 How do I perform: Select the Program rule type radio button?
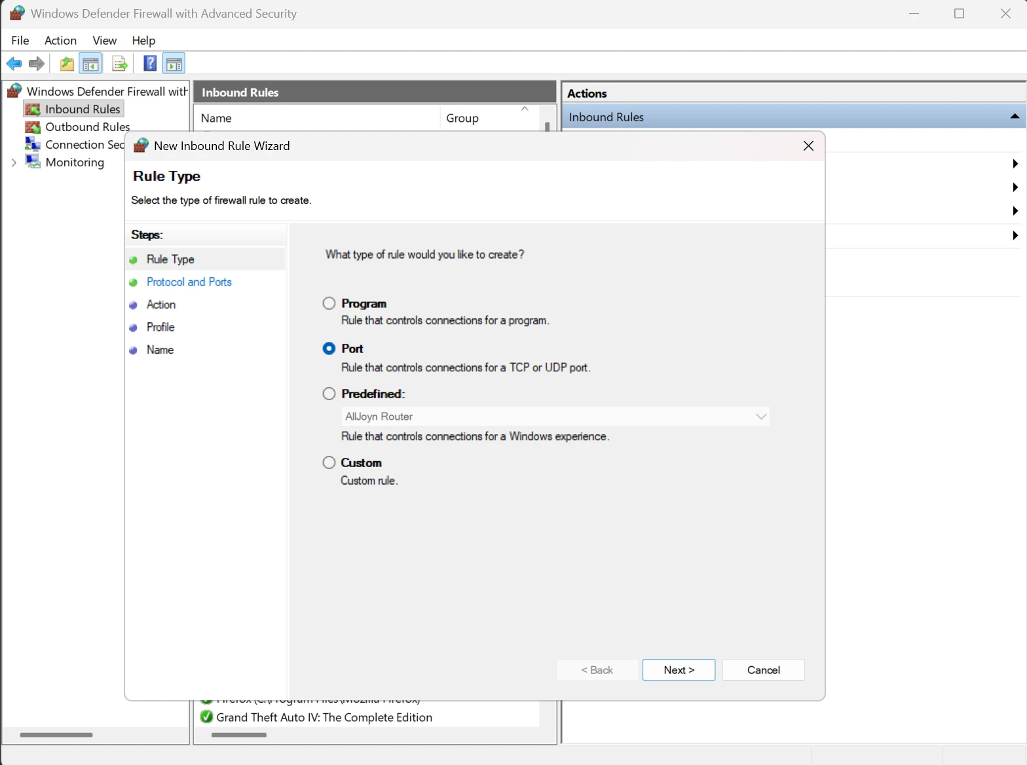(x=329, y=303)
